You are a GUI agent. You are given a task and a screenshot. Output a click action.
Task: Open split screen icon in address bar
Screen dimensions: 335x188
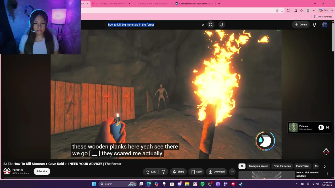(277, 10)
